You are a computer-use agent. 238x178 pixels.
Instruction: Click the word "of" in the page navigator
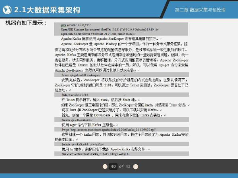pyautogui.click(x=121, y=167)
